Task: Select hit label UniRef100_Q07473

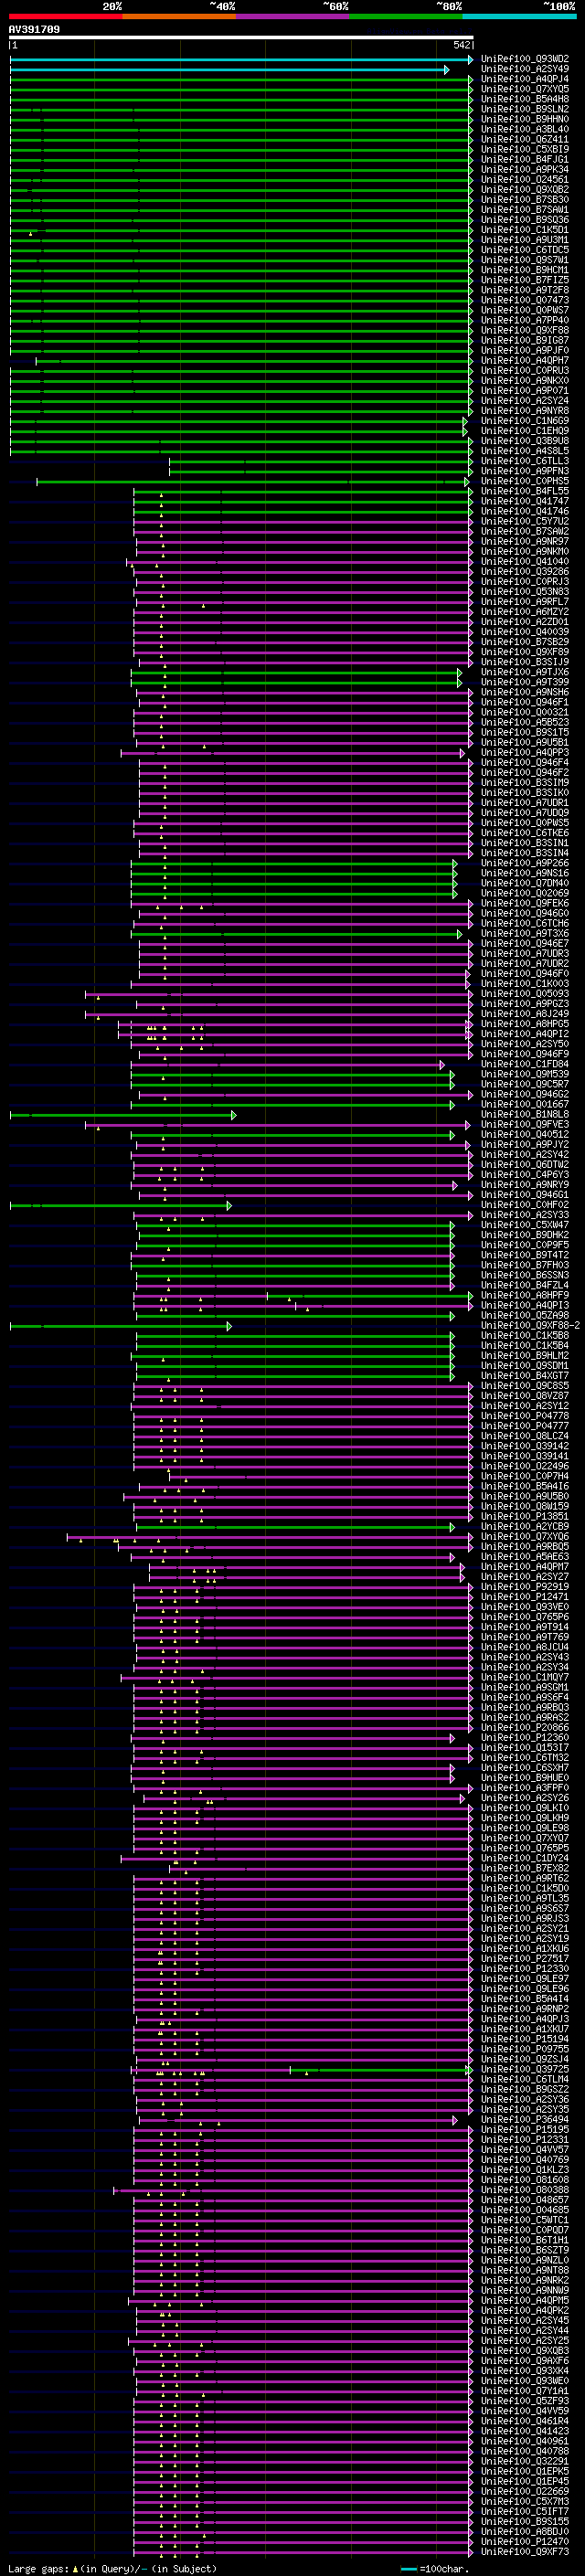Action: click(x=525, y=300)
